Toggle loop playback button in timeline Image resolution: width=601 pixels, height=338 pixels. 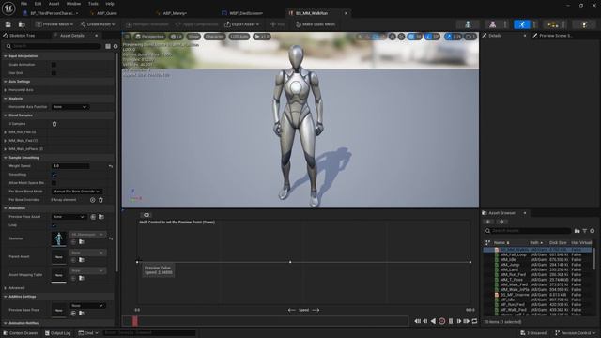coord(474,321)
